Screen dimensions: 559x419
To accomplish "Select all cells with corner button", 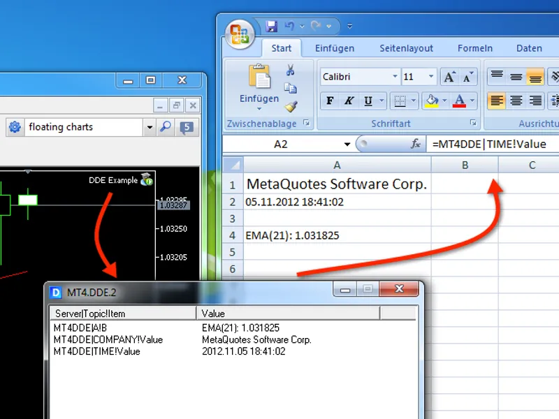I will [233, 165].
